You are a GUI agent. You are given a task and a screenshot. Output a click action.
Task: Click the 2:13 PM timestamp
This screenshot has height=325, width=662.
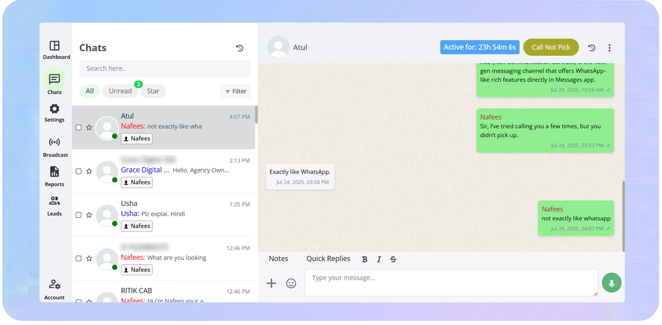click(x=239, y=161)
